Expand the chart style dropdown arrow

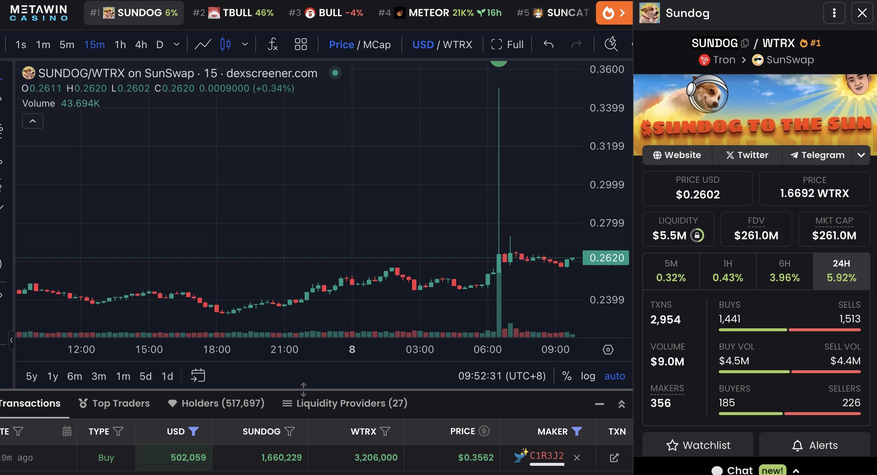pos(245,44)
